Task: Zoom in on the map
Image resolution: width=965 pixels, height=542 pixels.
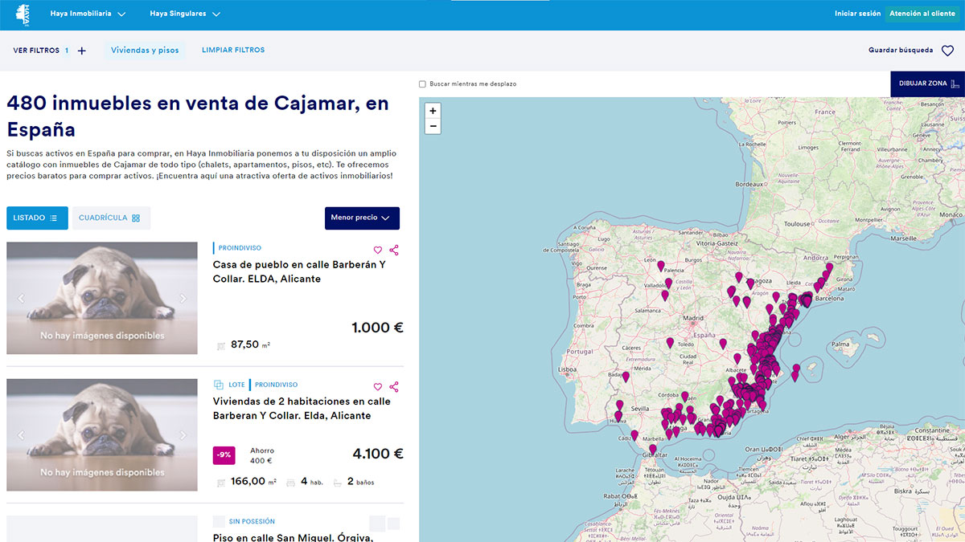Action: coord(433,111)
